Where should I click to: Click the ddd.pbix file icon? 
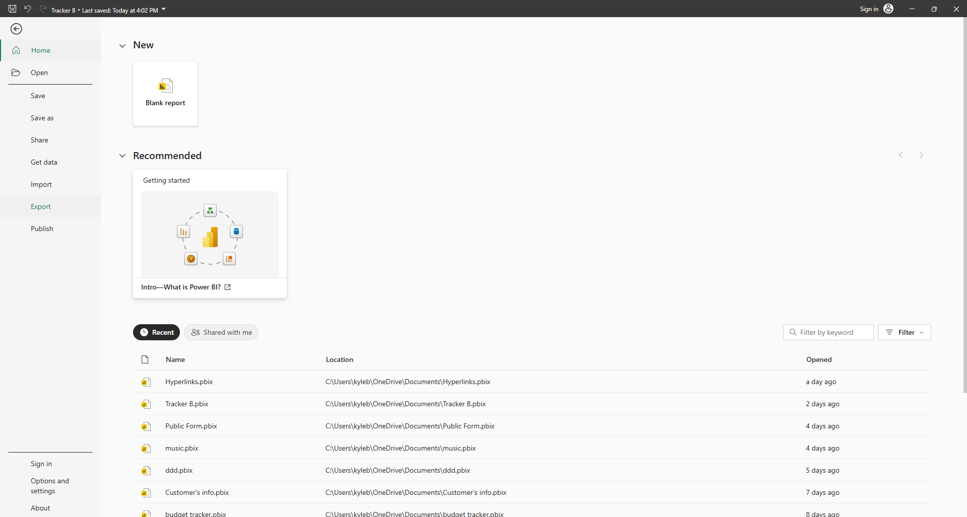pyautogui.click(x=146, y=471)
